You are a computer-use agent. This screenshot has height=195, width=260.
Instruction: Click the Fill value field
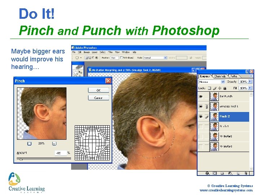pyautogui.click(x=243, y=88)
